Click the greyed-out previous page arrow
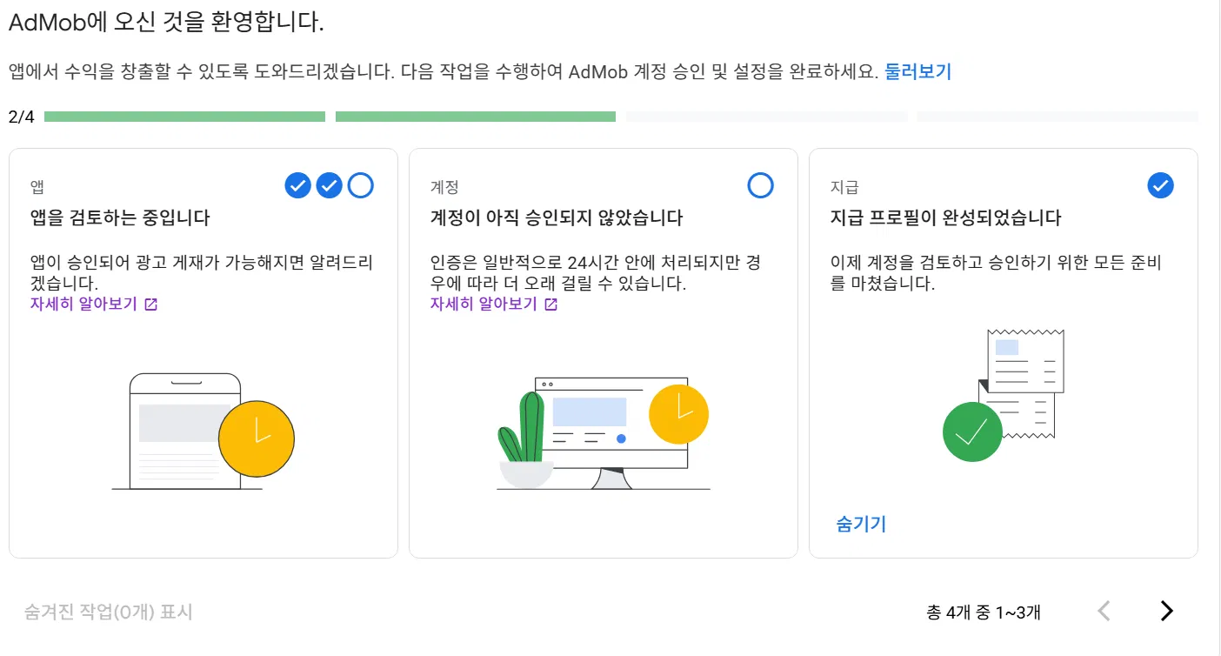This screenshot has height=656, width=1221. (x=1104, y=612)
